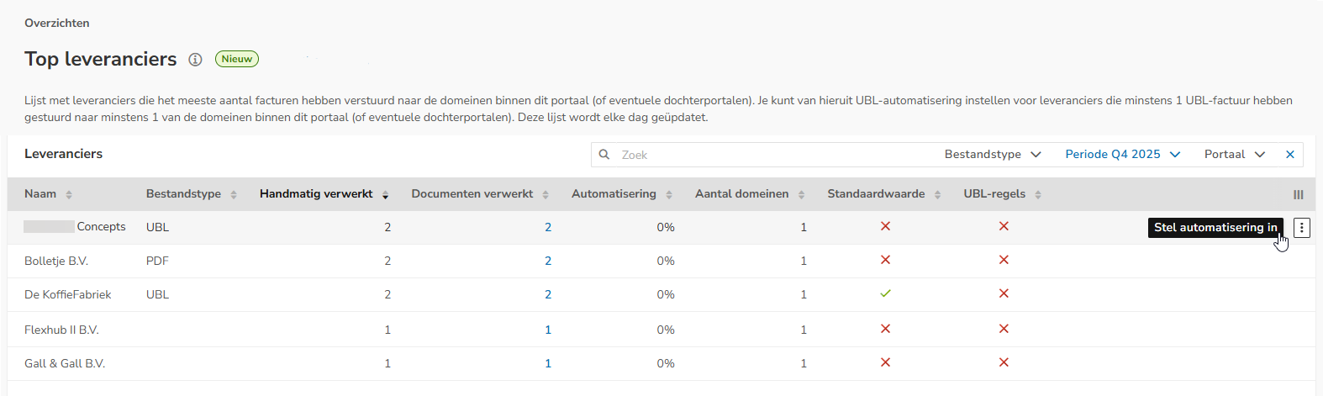Open documents count link for Bolletje B.V.
Image resolution: width=1323 pixels, height=396 pixels.
(x=548, y=261)
